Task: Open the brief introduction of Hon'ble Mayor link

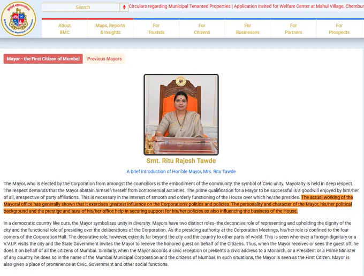Action: tap(181, 172)
